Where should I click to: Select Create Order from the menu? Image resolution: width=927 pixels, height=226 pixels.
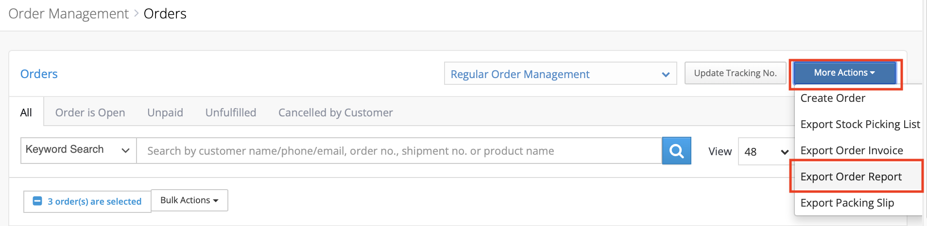(x=833, y=98)
